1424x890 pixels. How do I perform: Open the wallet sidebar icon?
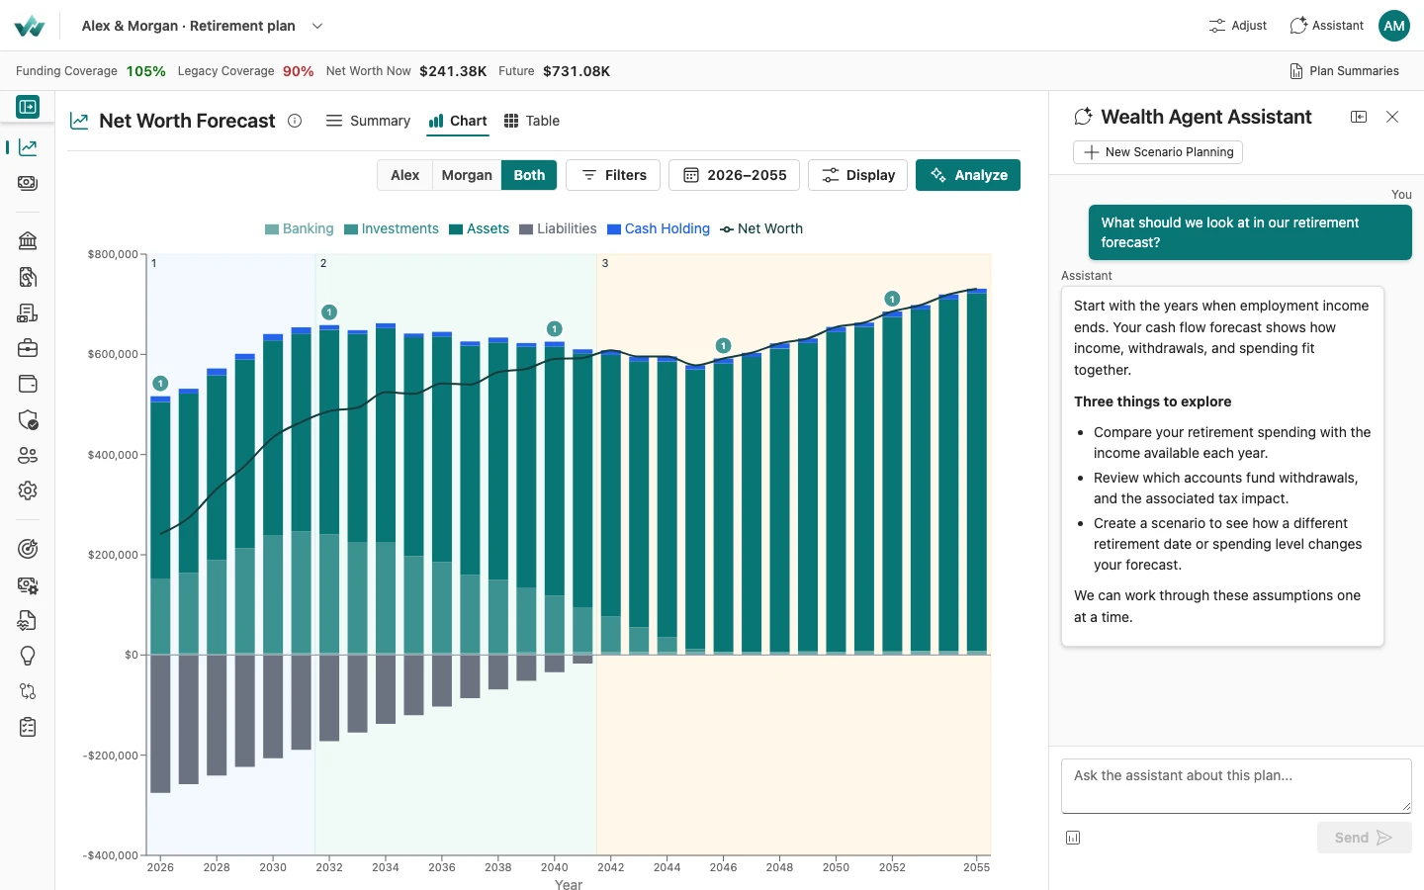28,384
